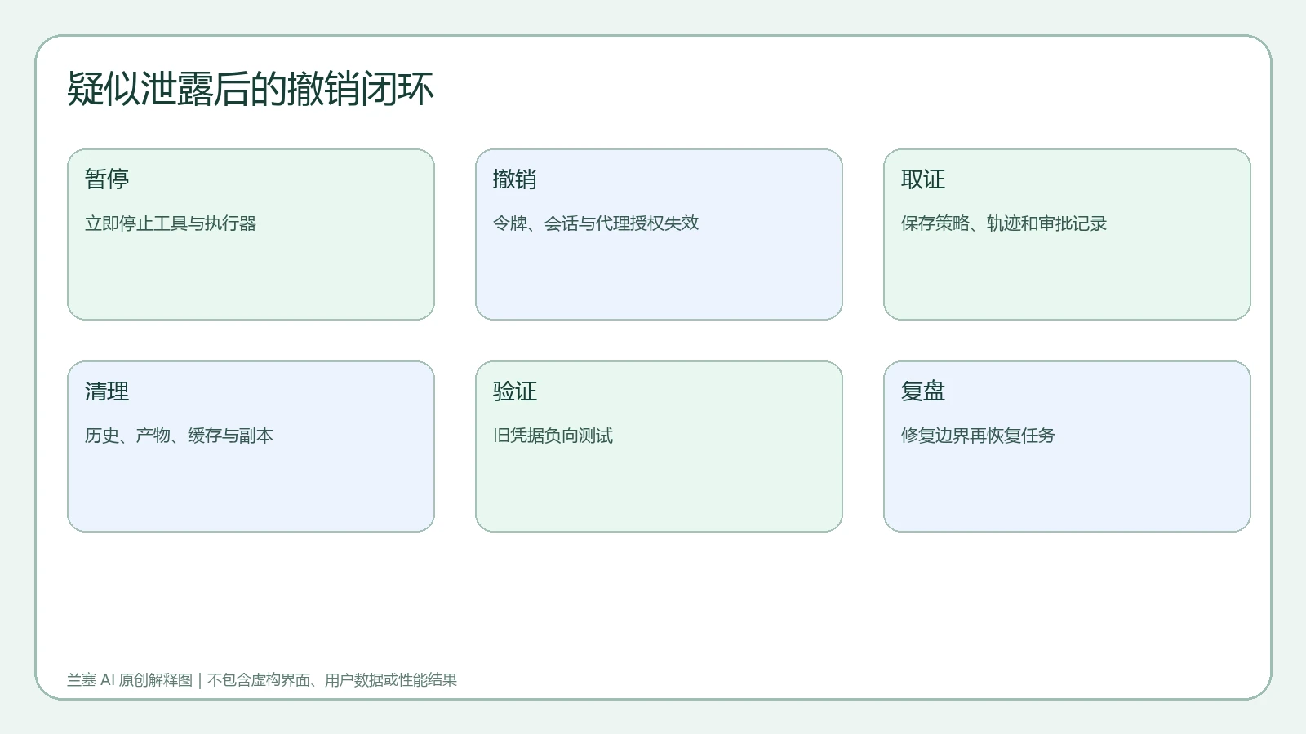Click the footer note 兰塞 AI 原创解释图
Image resolution: width=1306 pixels, height=734 pixels.
(130, 680)
